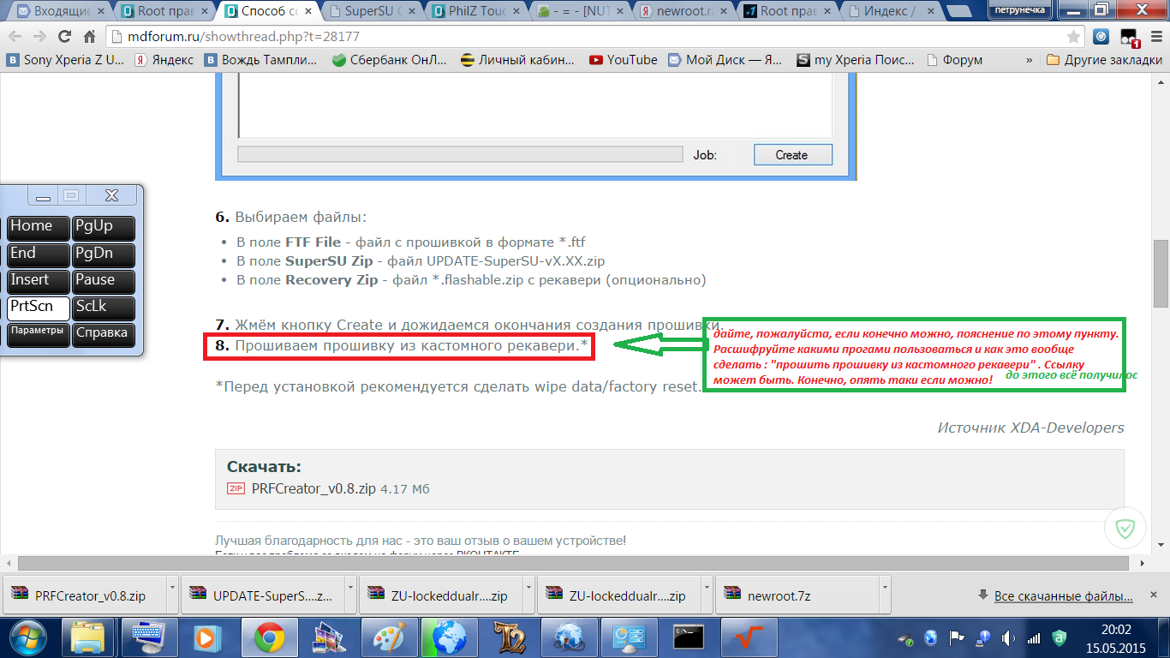
Task: Bookmark this page with the star
Action: [x=1073, y=37]
